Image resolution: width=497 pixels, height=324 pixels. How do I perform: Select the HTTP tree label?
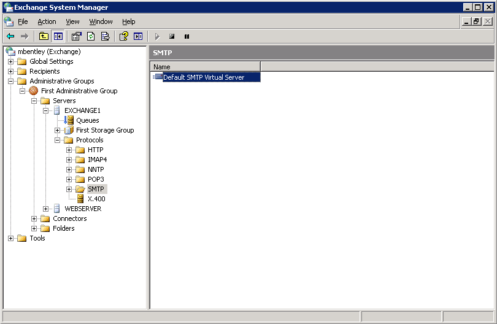click(x=95, y=150)
